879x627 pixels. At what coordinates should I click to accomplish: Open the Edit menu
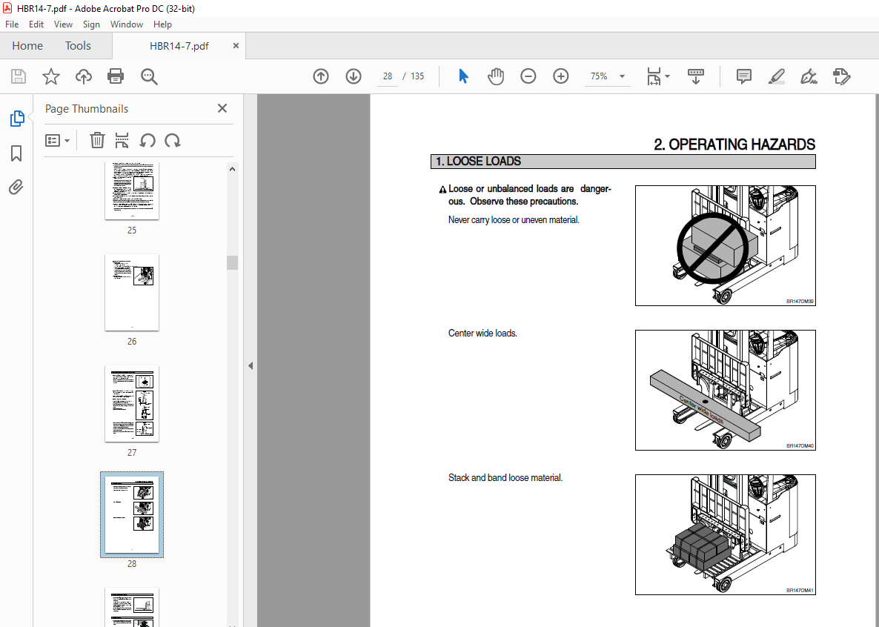point(36,24)
